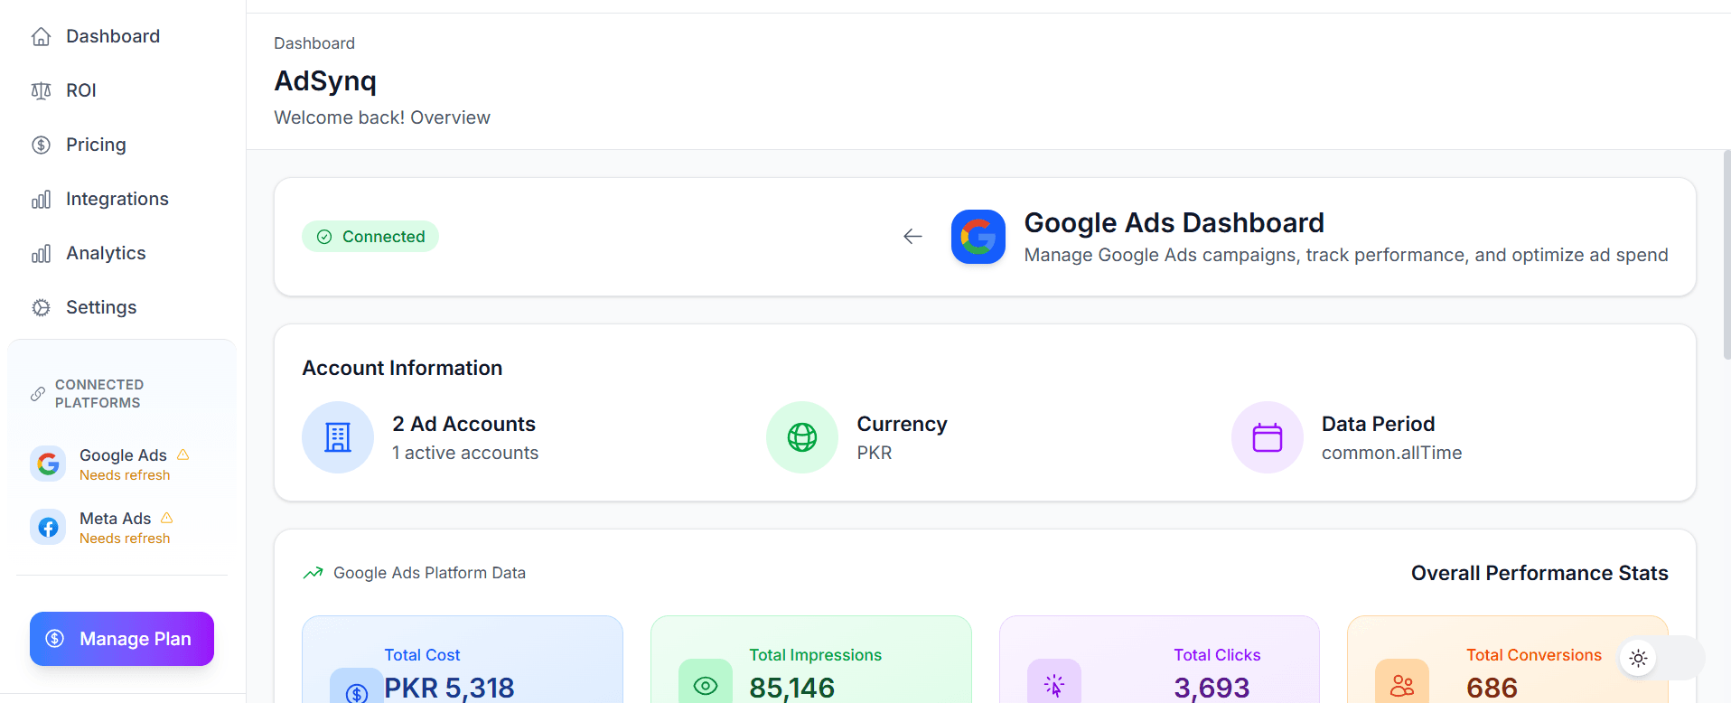The image size is (1731, 703).
Task: Click the Dashboard home icon
Action: pos(41,36)
